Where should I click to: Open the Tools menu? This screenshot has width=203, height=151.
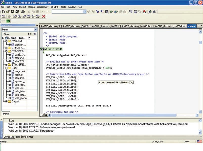coord(63,7)
